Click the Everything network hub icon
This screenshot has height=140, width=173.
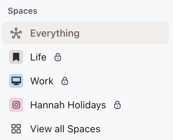(16, 33)
